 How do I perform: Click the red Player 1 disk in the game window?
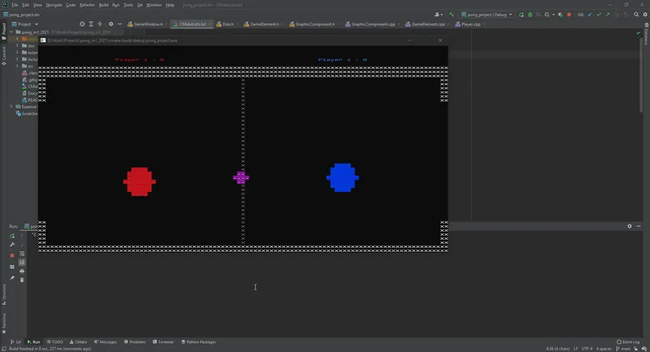point(140,181)
